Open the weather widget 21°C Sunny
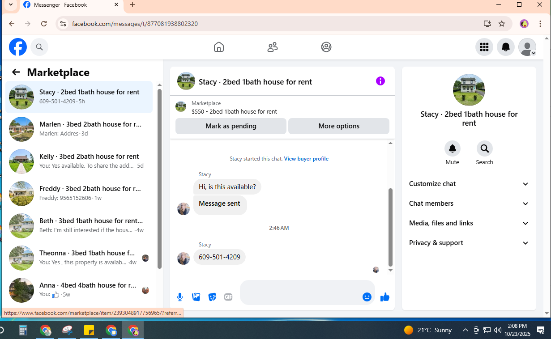Screen dimensions: 551x339 [x=428, y=331]
